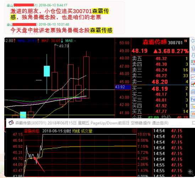Click the up arrow previous stock icon
The height and width of the screenshot is (178, 195).
coord(193,48)
